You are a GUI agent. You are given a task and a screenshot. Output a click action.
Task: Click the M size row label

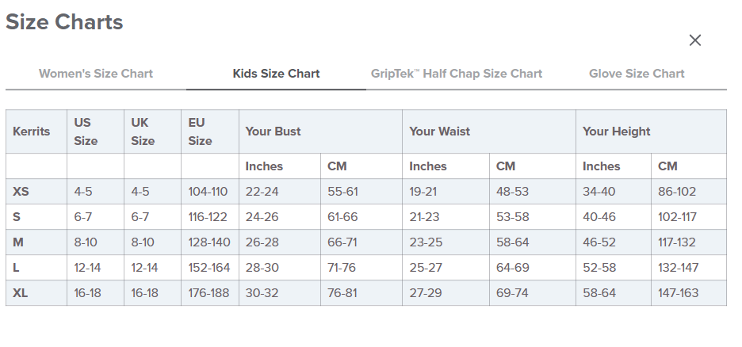(18, 242)
